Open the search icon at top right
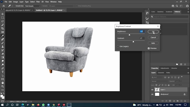The image size is (190, 107). point(177,6)
